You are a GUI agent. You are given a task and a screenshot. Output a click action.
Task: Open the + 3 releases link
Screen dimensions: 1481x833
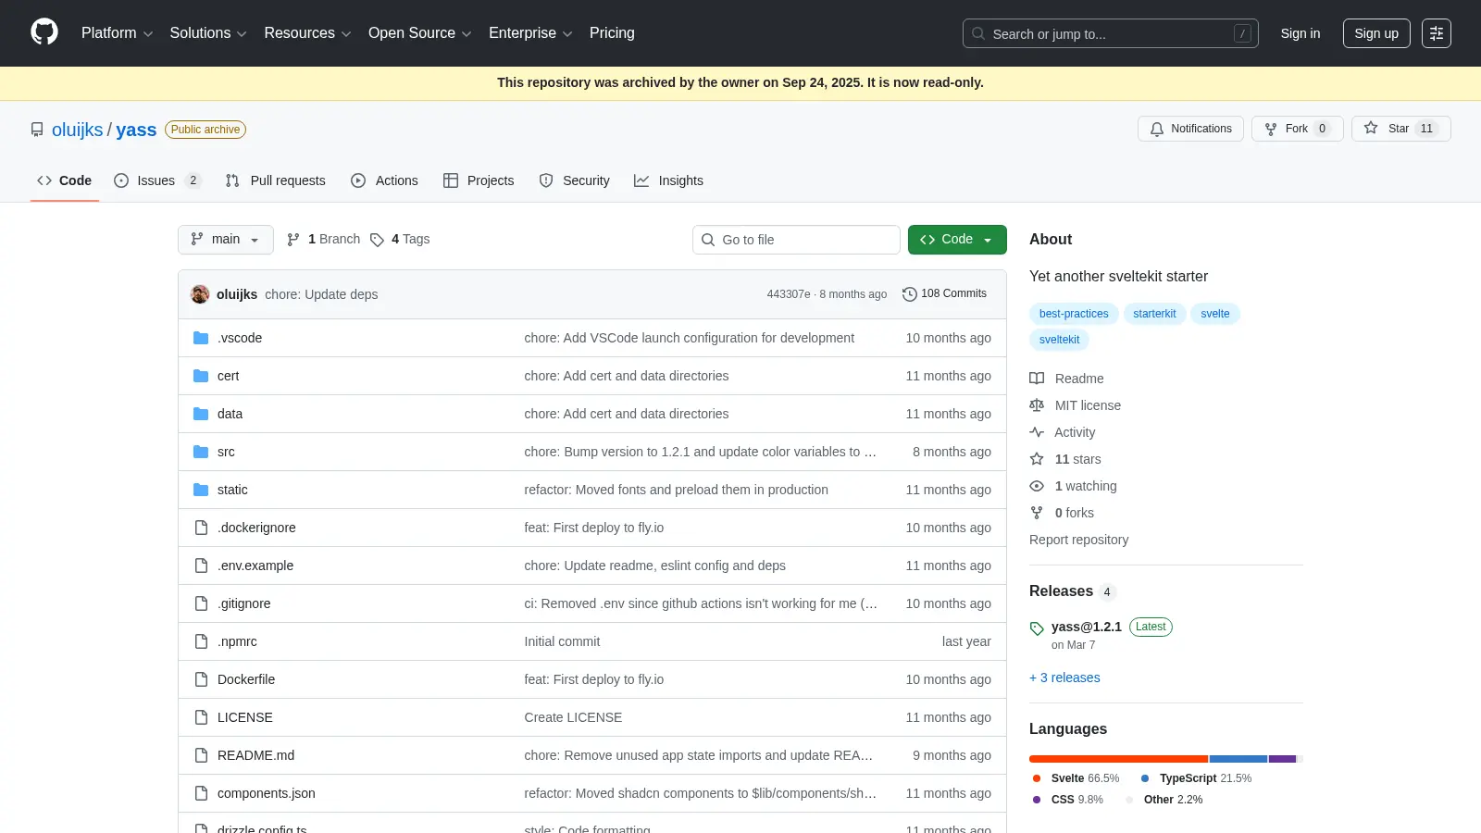1064,678
